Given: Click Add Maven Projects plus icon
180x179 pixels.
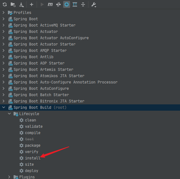Looking at the screenshot, I should pos(32,4).
